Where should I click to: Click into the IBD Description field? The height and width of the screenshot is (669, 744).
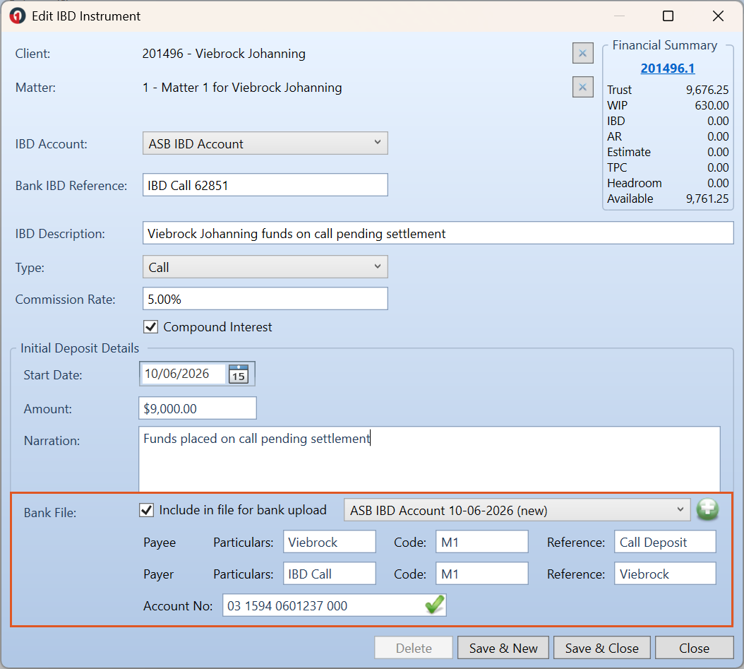pos(438,233)
